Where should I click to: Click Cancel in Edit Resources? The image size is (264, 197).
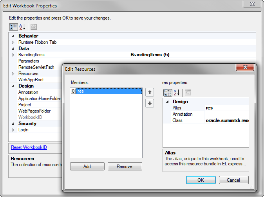click(x=233, y=180)
